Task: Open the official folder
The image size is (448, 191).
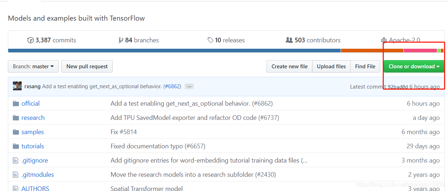Action: pyautogui.click(x=30, y=104)
